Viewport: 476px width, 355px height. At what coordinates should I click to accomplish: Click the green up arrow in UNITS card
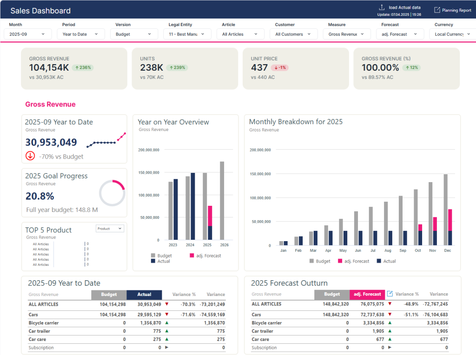172,68
